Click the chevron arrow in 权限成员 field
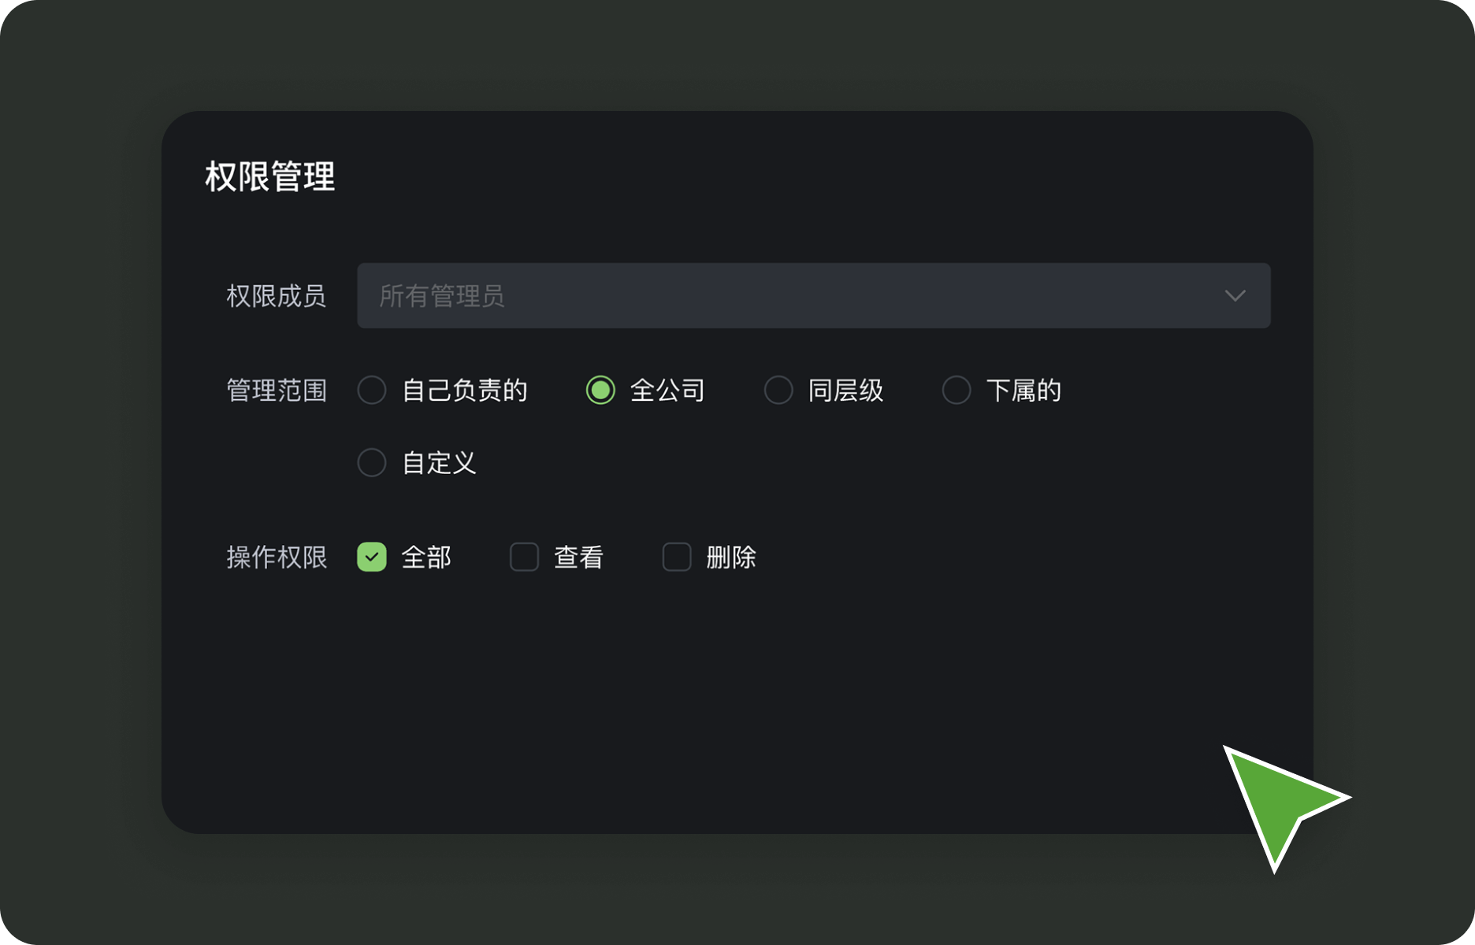 [x=1235, y=296]
